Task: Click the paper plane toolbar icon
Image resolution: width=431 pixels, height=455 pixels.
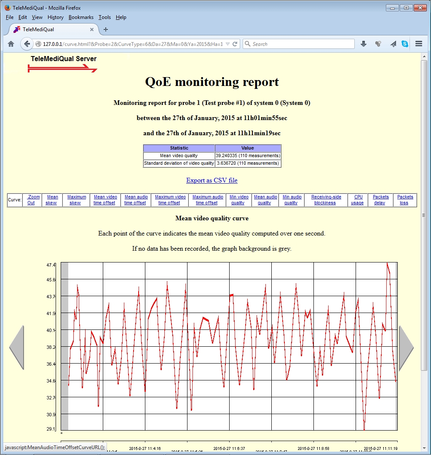Action: 393,44
